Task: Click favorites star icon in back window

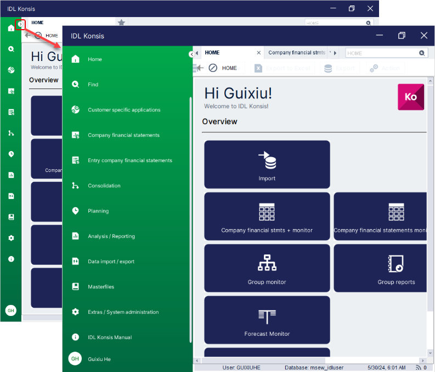Action: click(x=121, y=23)
